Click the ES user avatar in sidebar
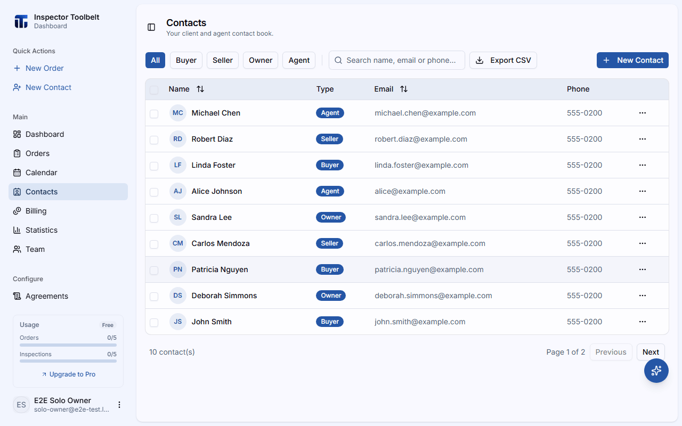Screen dimensions: 682x426 coord(21,405)
